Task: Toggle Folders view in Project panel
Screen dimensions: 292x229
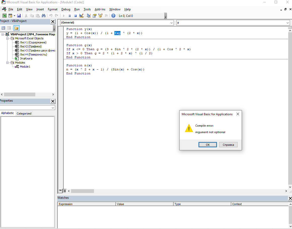Action: coord(16,28)
